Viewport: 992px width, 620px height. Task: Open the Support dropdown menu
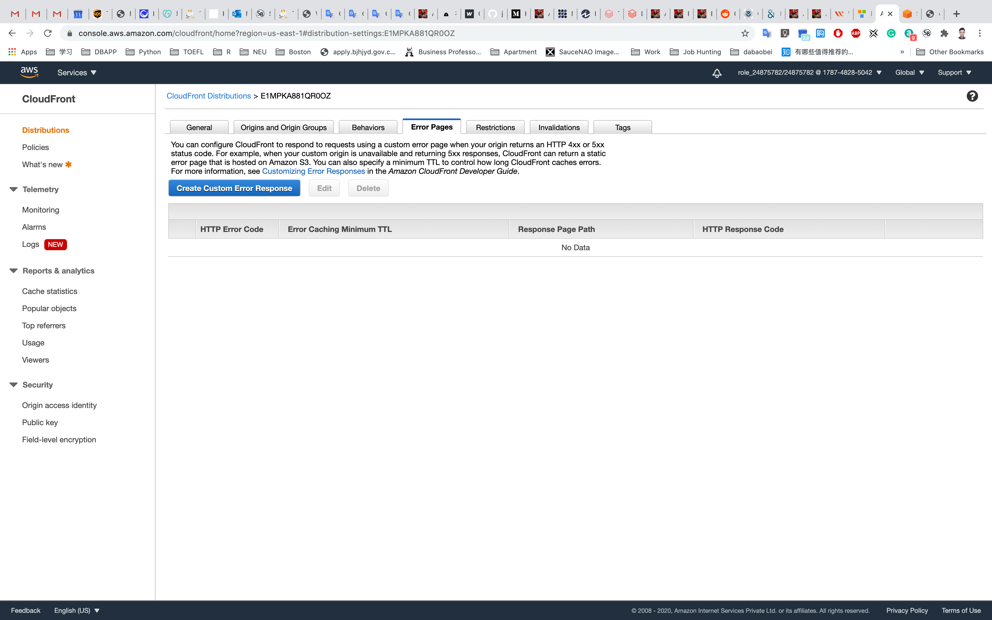[954, 73]
